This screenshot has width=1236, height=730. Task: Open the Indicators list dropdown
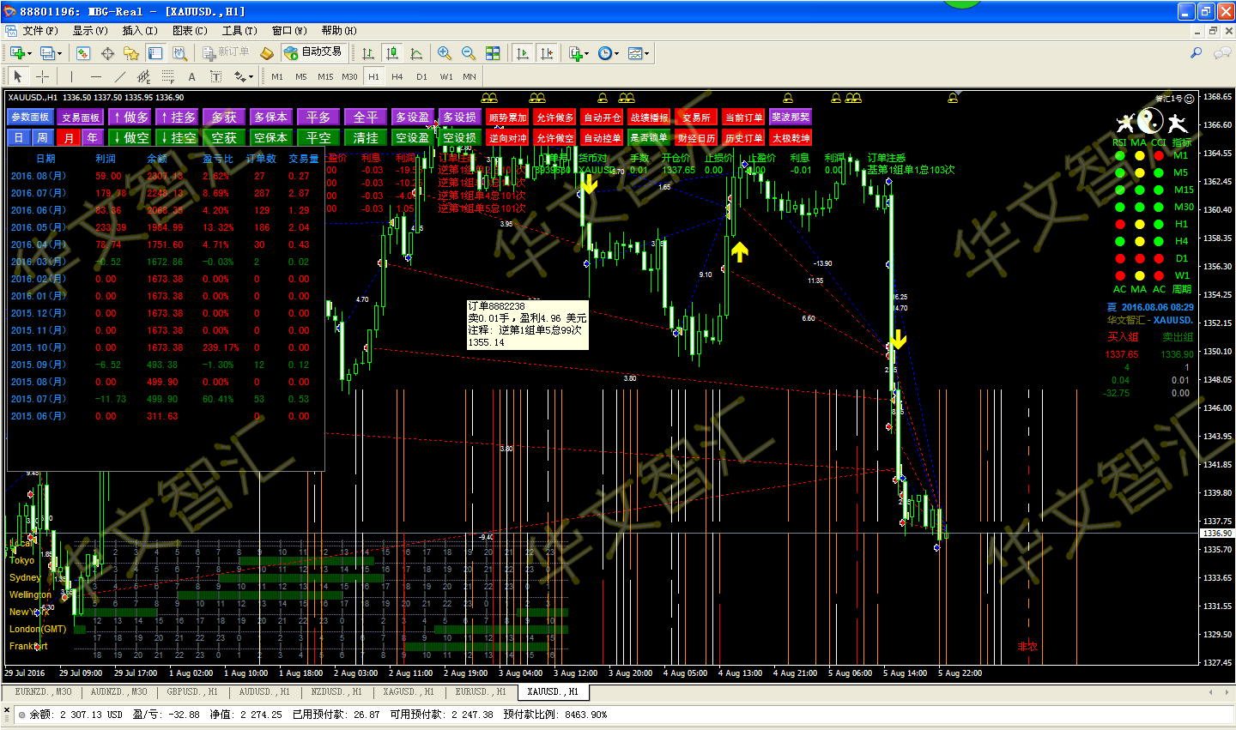[579, 53]
